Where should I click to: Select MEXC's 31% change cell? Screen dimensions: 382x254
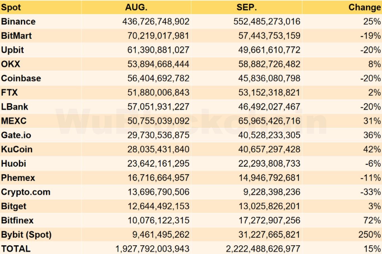372,121
